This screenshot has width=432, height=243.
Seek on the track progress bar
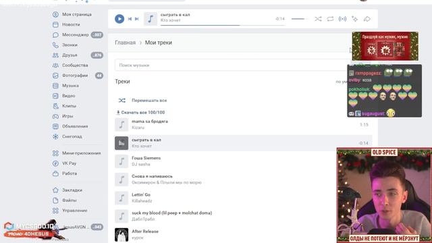223,25
